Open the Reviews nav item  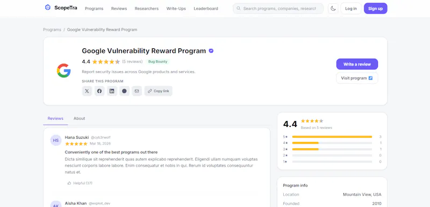coord(119,9)
